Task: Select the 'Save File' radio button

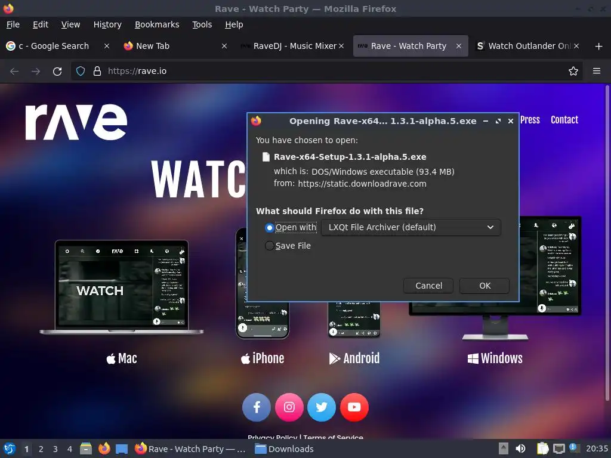Action: tap(269, 246)
